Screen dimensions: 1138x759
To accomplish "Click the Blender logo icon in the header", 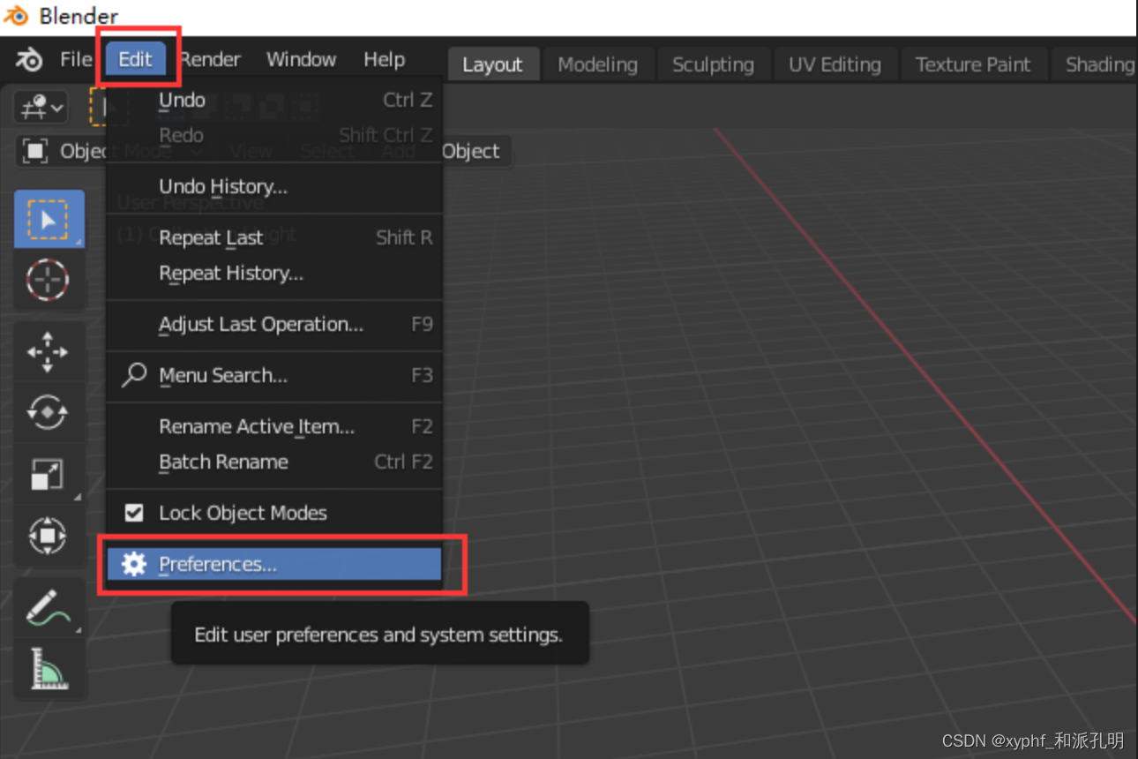I will coord(28,59).
